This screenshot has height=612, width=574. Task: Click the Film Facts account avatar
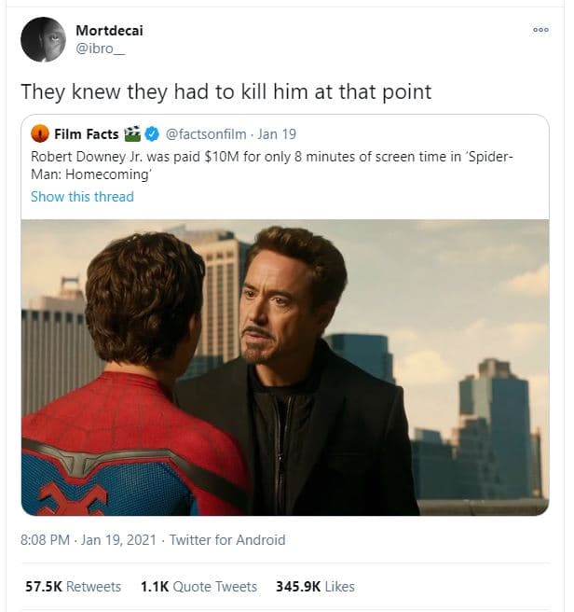click(x=40, y=134)
